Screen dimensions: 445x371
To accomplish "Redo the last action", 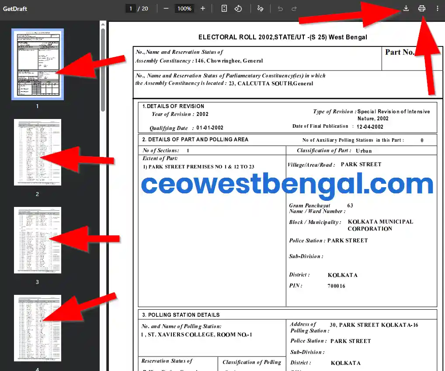I will click(294, 8).
